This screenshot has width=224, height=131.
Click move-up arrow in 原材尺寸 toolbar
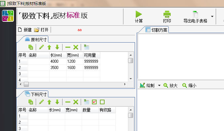[49, 47]
